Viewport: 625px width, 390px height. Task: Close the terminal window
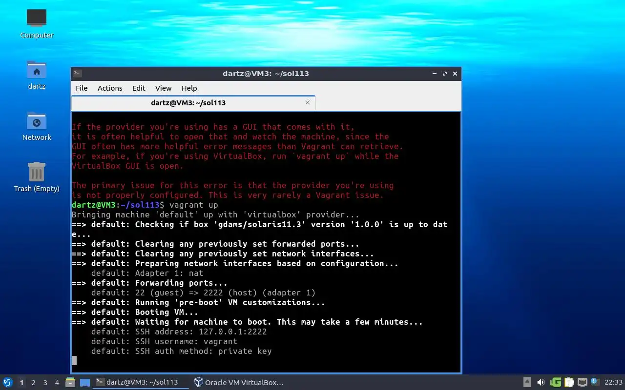(455, 74)
